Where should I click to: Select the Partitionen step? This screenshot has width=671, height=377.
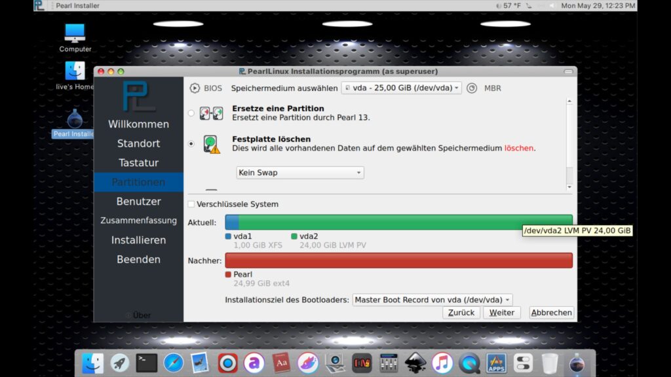[x=138, y=182]
